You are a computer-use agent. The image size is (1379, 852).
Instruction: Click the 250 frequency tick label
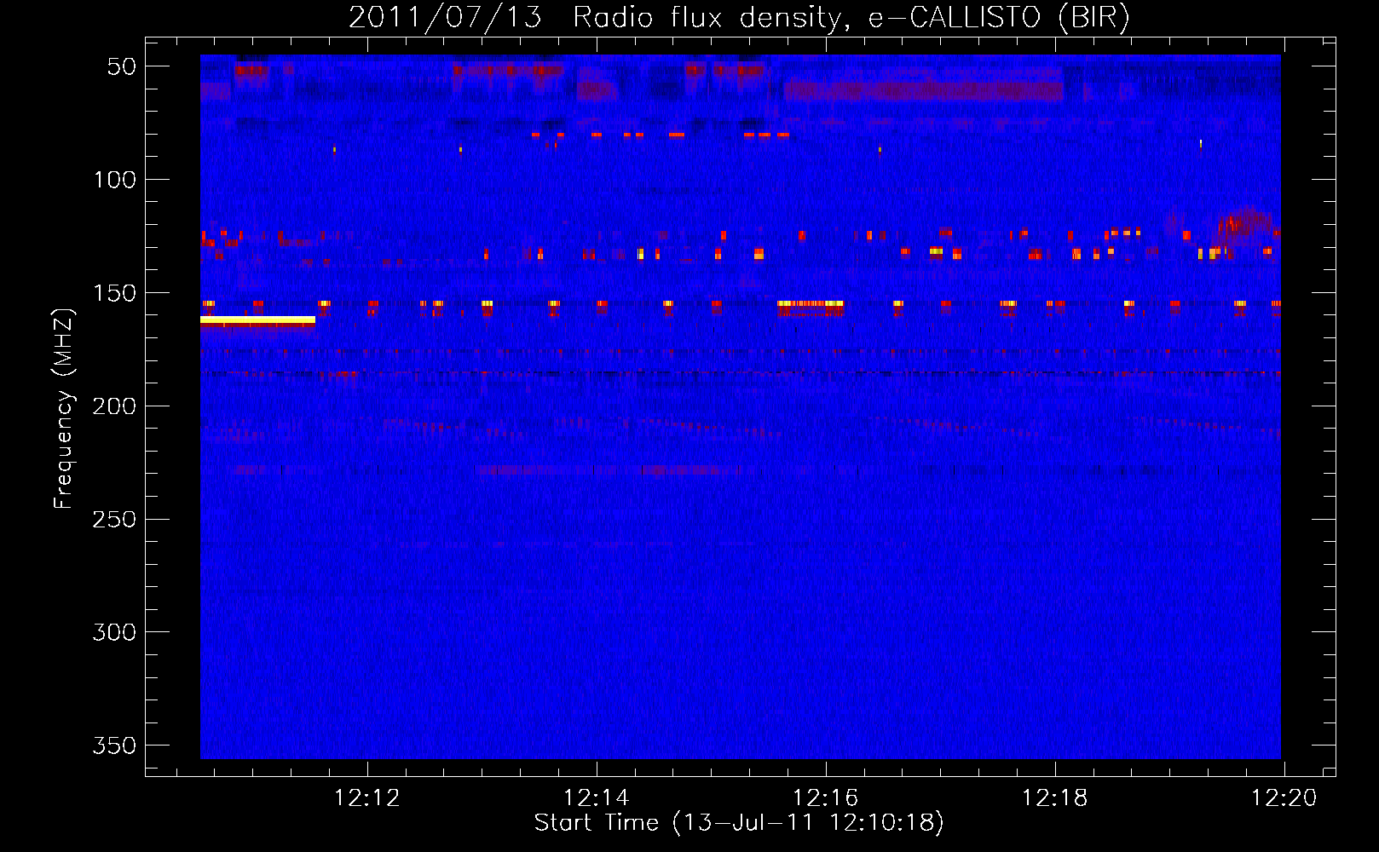pyautogui.click(x=115, y=519)
